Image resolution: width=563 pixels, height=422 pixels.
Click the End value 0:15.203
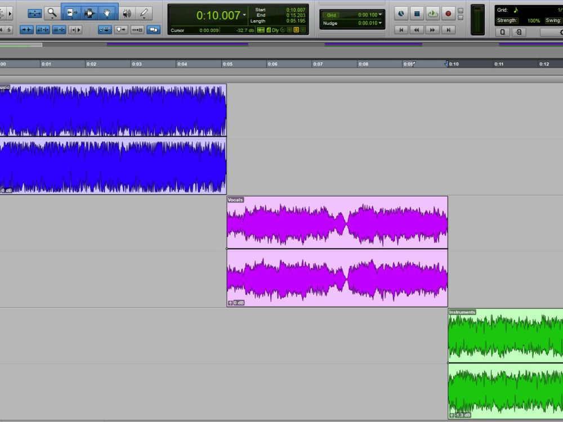(x=296, y=15)
